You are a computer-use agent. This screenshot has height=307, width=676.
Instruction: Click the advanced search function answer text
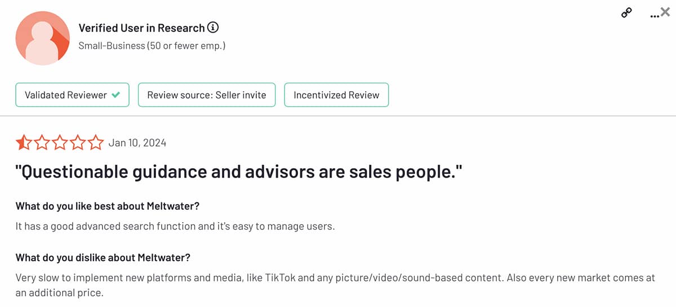[x=175, y=227]
